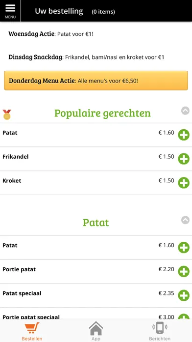Screen dimensions: 192x342
Task: Select the Frikandel item row
Action: pyautogui.click(x=96, y=159)
